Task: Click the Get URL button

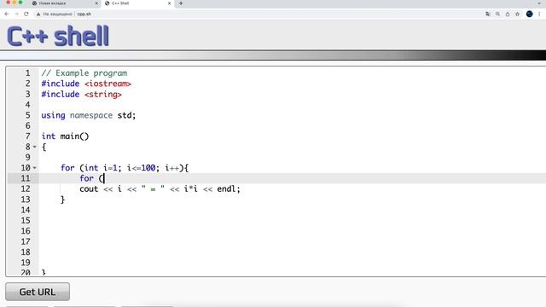Action: (x=38, y=292)
